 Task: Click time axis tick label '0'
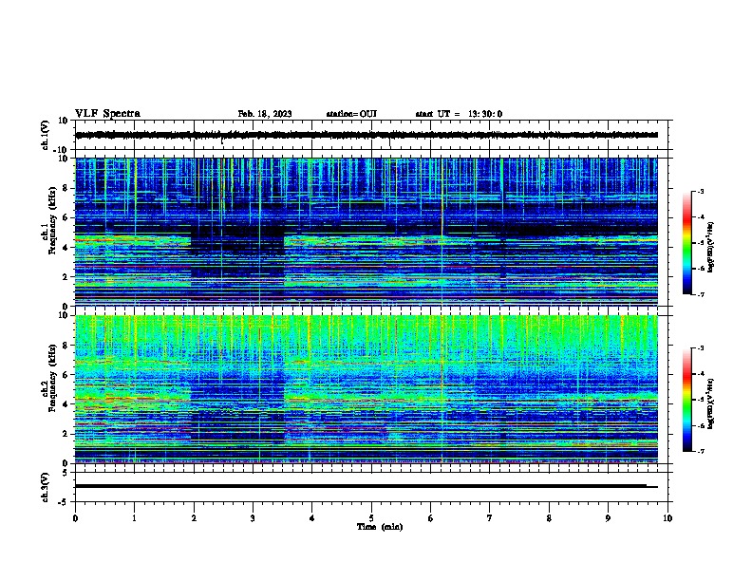[x=75, y=518]
